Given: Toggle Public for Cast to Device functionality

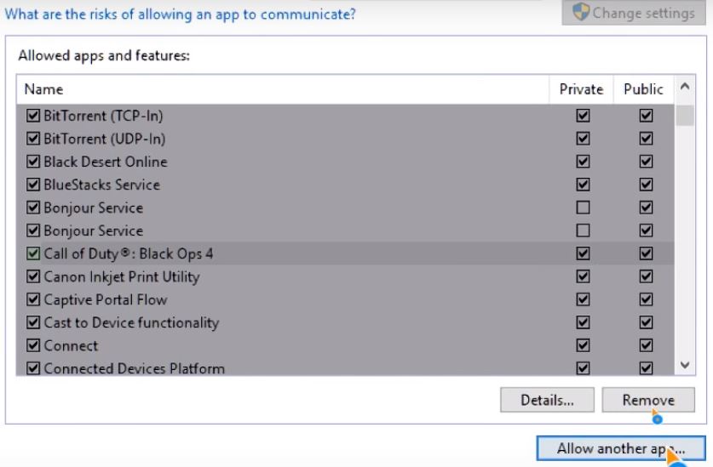Looking at the screenshot, I should click(x=646, y=322).
